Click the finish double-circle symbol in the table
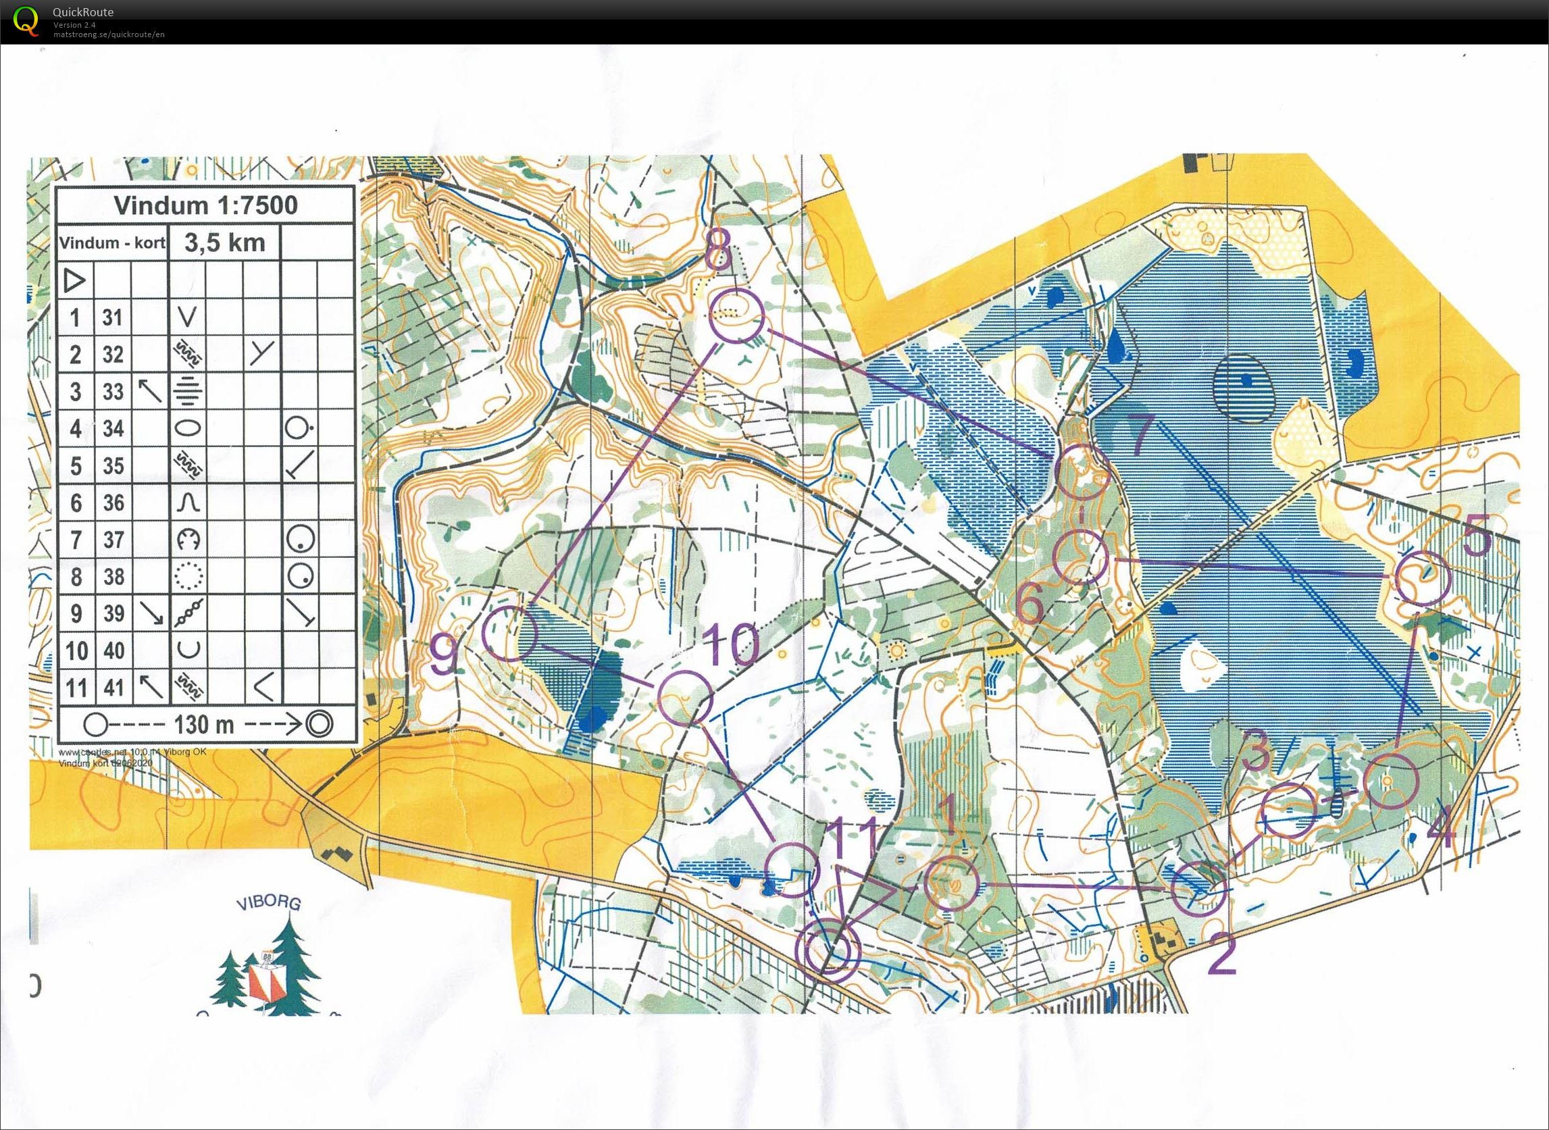1549x1130 pixels. (x=320, y=723)
